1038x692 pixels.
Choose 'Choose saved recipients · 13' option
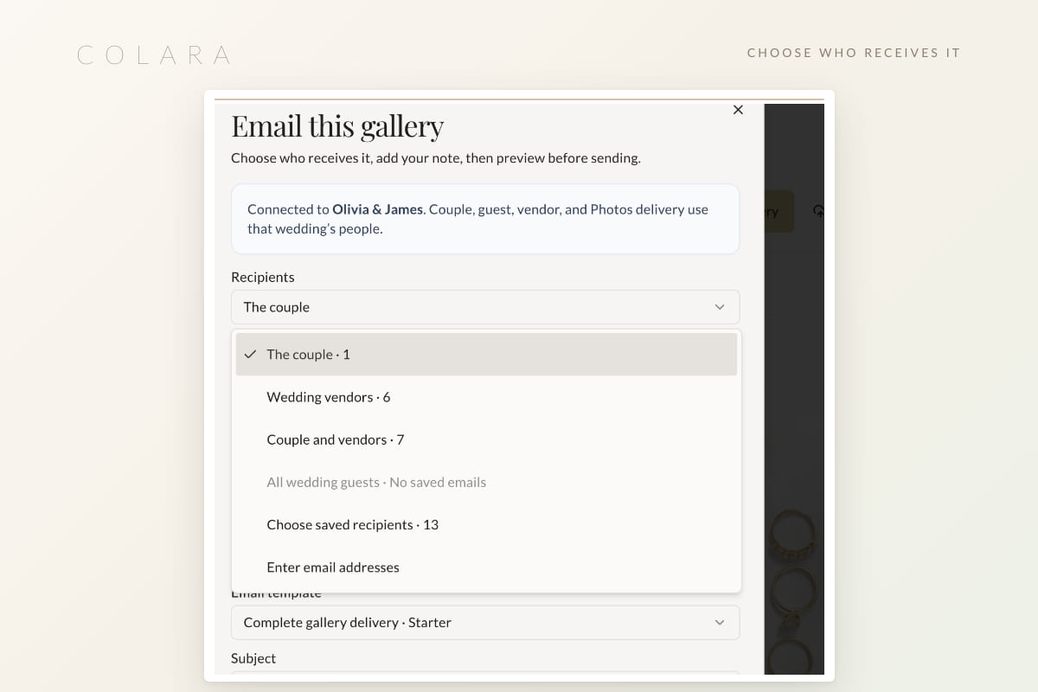point(486,524)
